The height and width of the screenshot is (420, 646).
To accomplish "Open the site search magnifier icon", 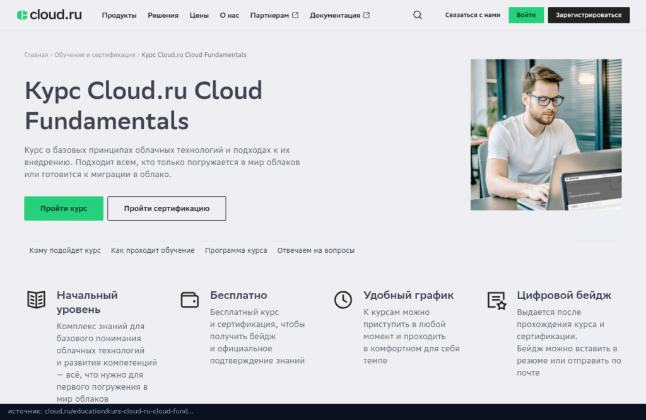I will (418, 15).
